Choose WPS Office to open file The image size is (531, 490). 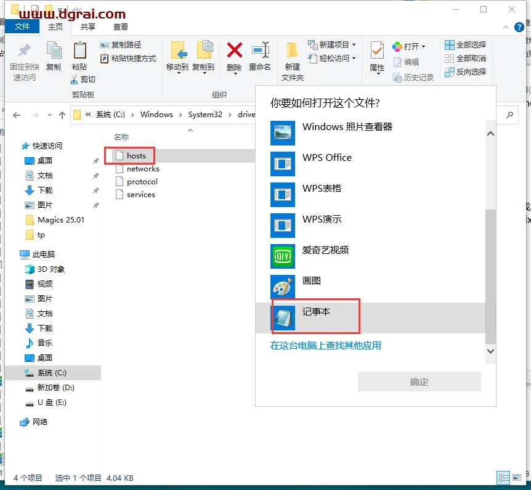click(370, 164)
